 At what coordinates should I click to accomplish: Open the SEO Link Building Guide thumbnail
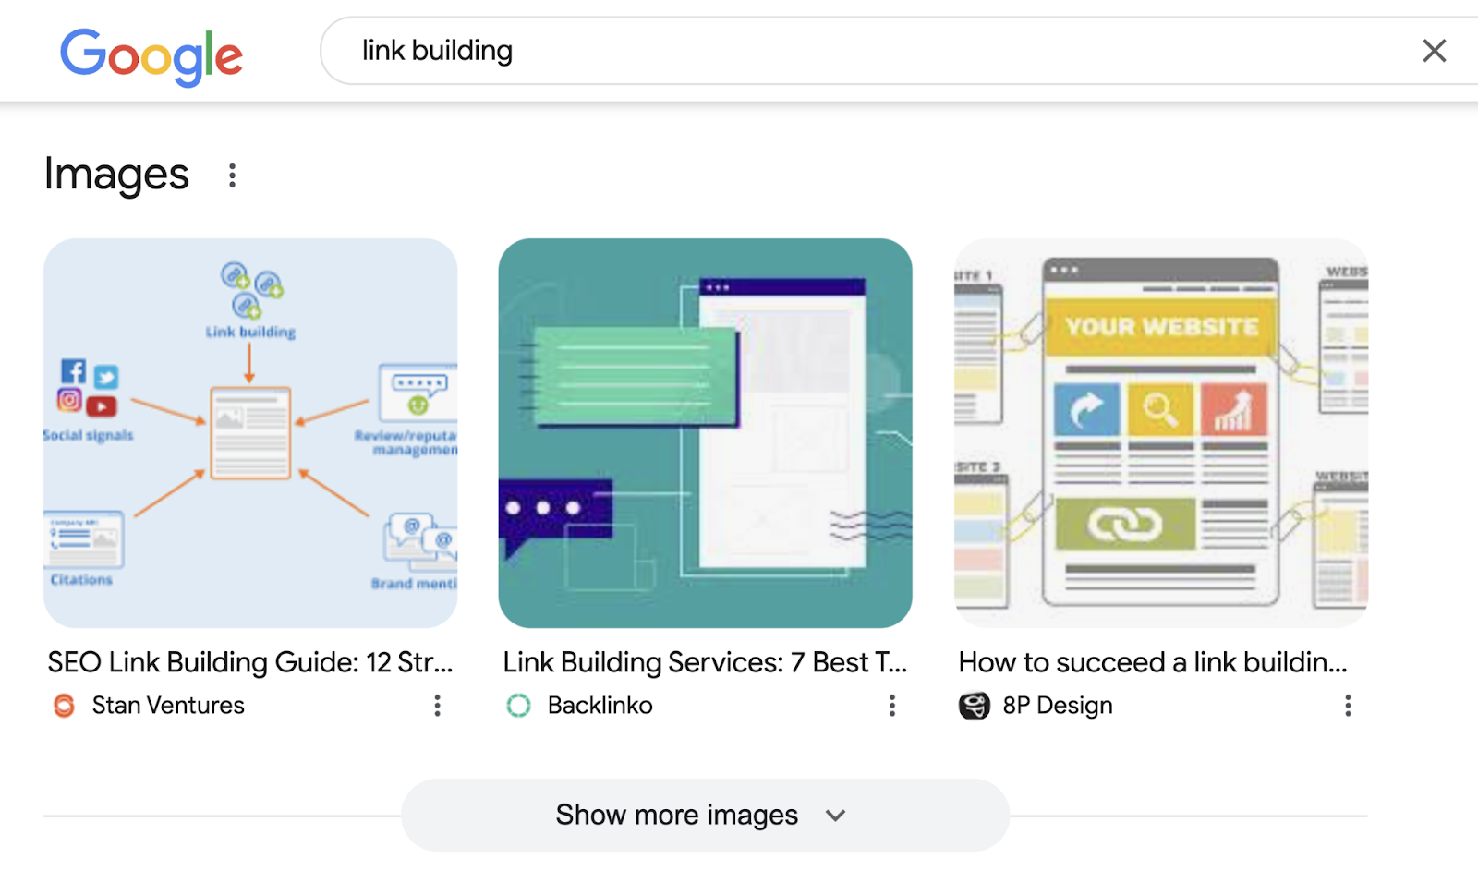click(x=250, y=432)
